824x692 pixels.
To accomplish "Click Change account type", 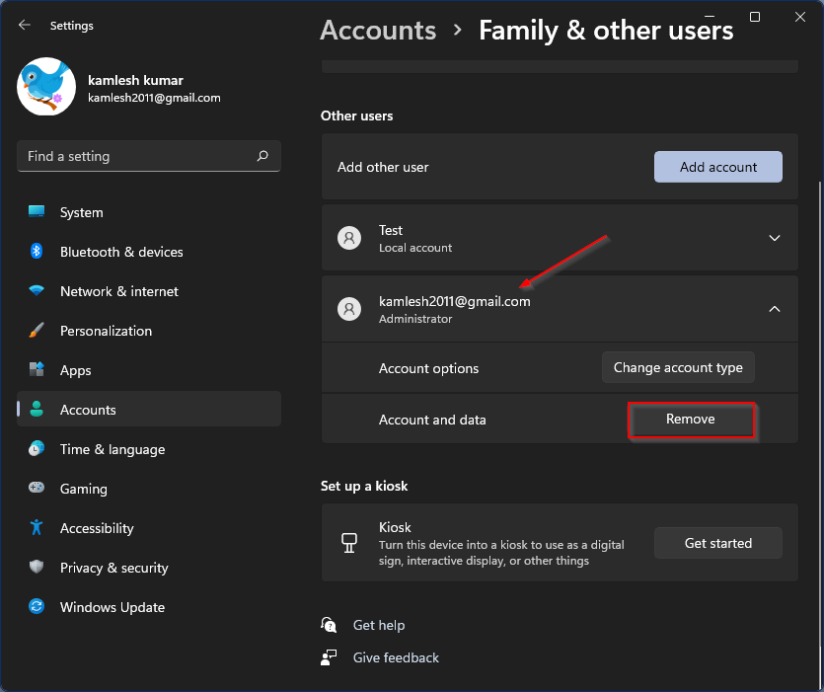I will coord(678,366).
